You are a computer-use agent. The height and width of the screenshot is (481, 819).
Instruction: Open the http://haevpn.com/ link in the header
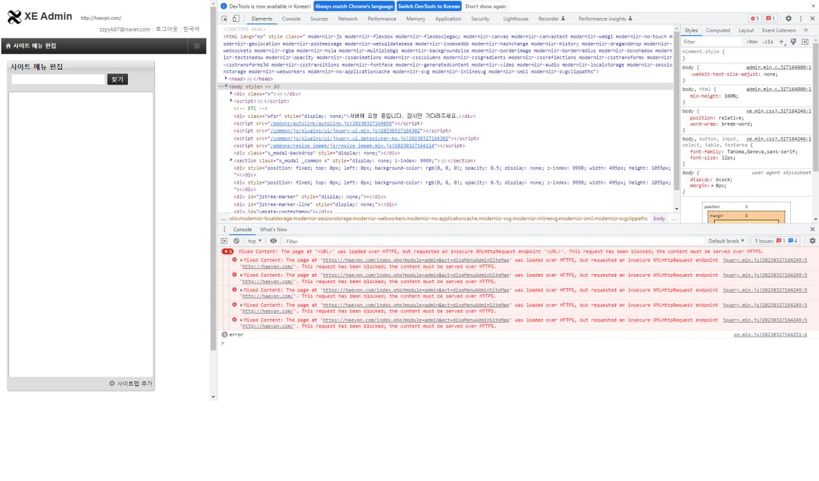pos(101,18)
